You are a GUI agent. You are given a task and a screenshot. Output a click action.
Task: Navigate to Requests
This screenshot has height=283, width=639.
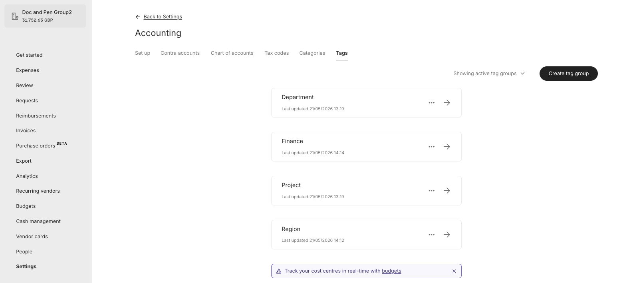(27, 101)
